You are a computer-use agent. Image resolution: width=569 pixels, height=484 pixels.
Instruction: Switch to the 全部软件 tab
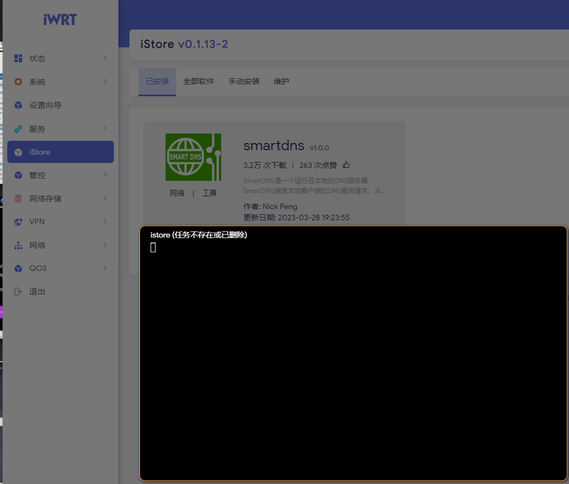click(199, 81)
